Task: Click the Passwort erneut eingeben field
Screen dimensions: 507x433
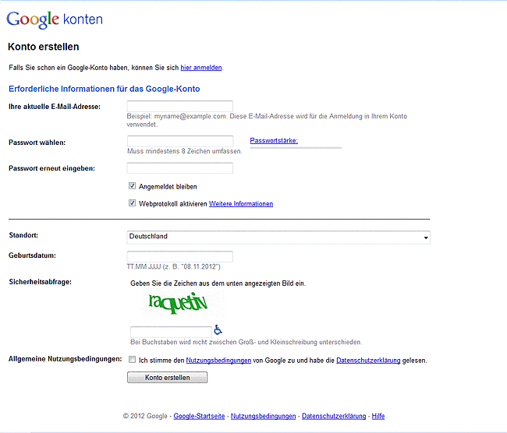Action: pos(180,168)
